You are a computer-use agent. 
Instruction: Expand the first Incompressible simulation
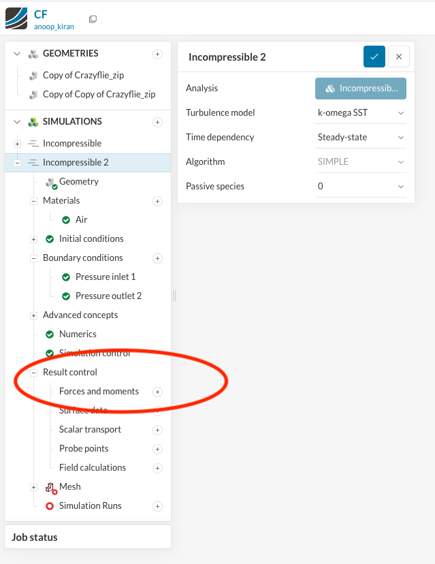(18, 144)
